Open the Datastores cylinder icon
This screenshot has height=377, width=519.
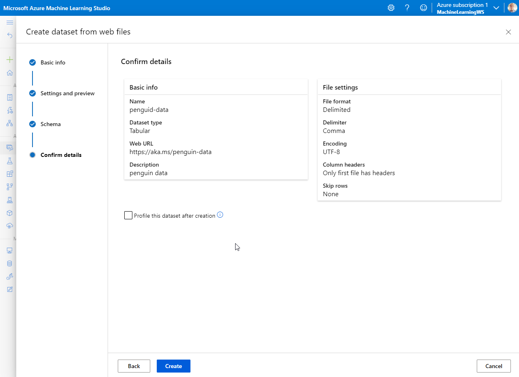(x=10, y=263)
